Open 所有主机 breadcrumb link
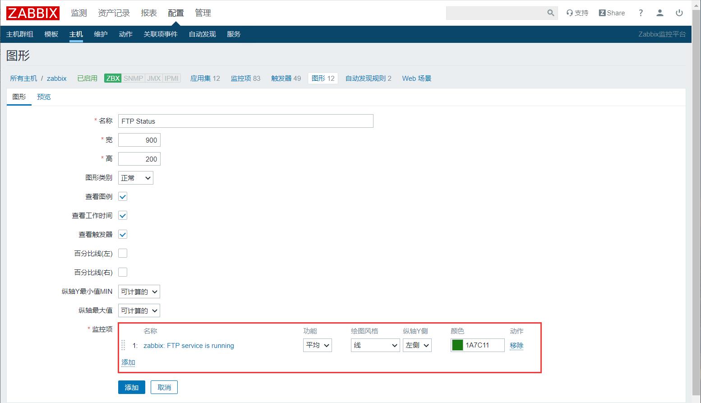 (23, 79)
